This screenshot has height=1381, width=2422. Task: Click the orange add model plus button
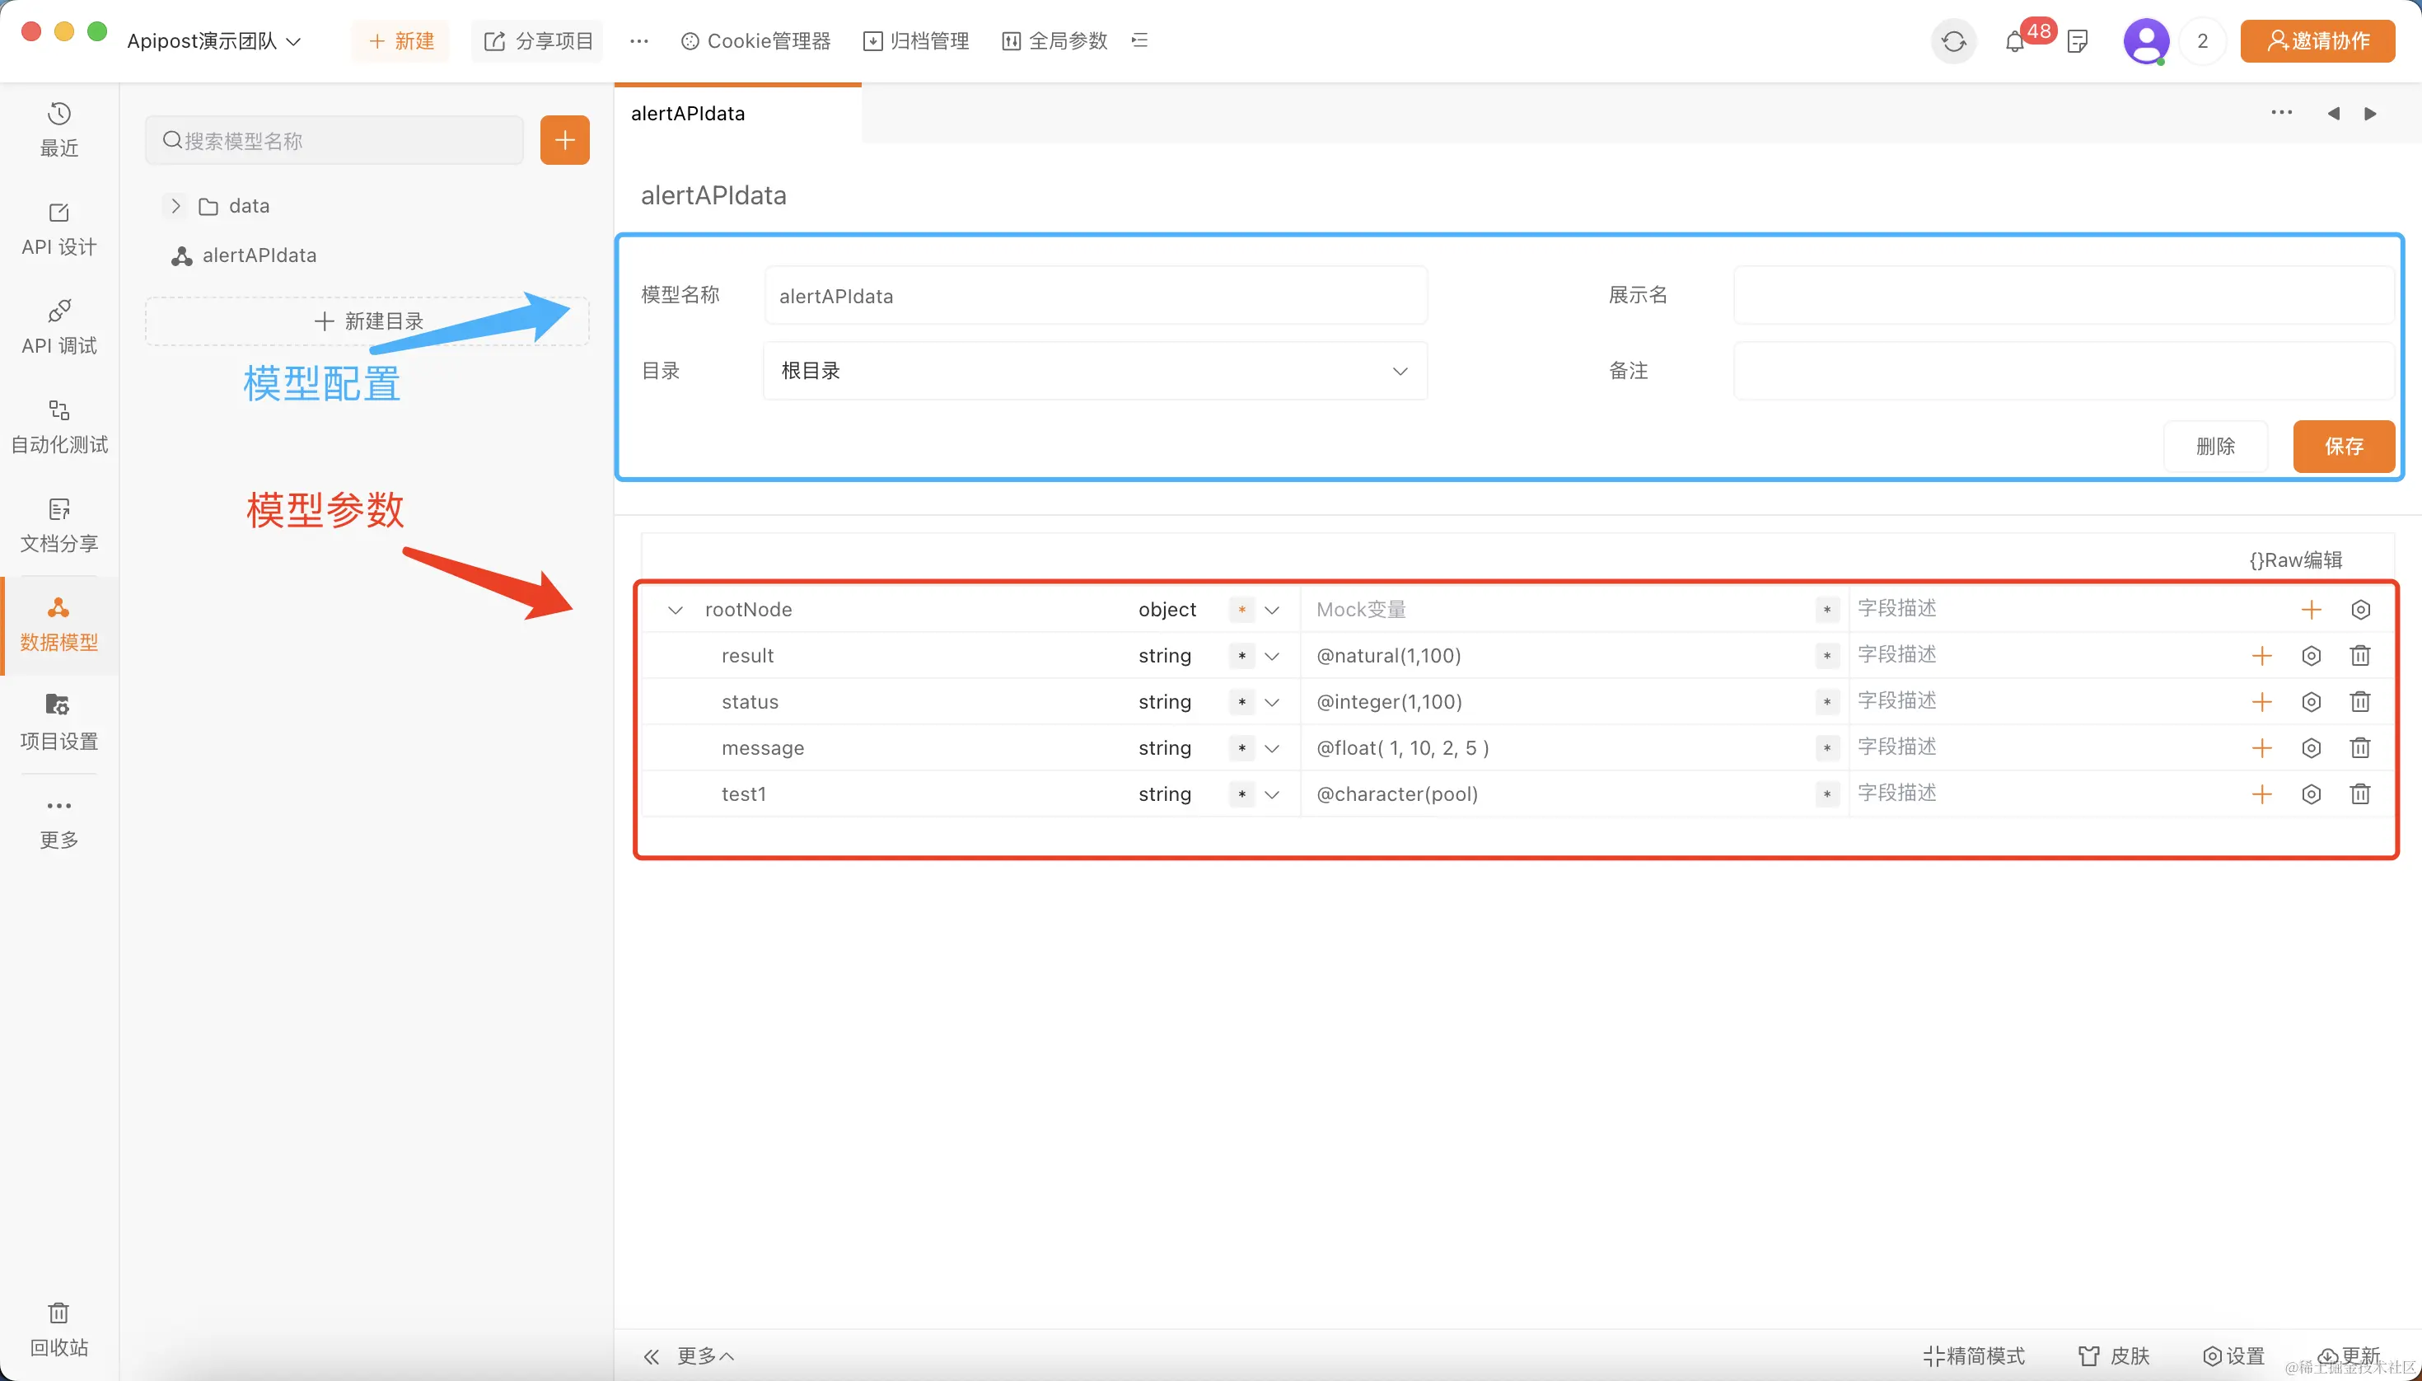point(564,140)
